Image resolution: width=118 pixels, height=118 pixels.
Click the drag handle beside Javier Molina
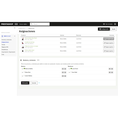tap(22, 76)
